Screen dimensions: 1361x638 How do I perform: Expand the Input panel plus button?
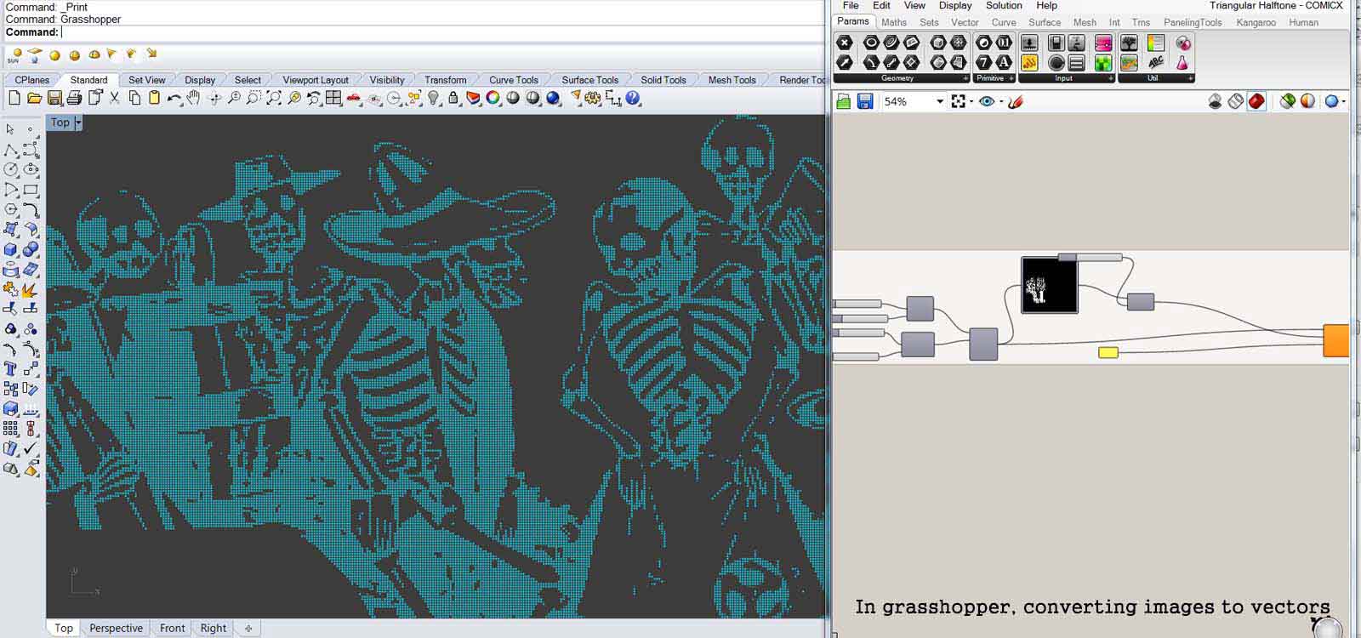point(1111,78)
